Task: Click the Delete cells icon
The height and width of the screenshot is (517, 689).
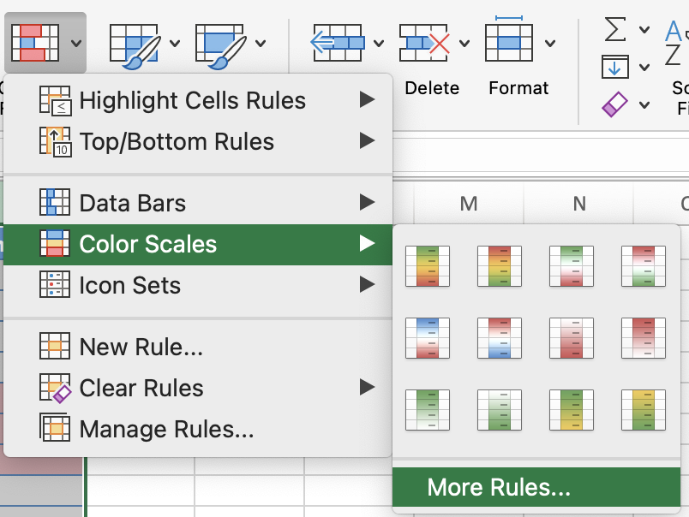Action: 424,42
